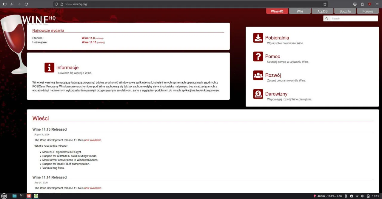Switch to the Forums tab

[368, 11]
